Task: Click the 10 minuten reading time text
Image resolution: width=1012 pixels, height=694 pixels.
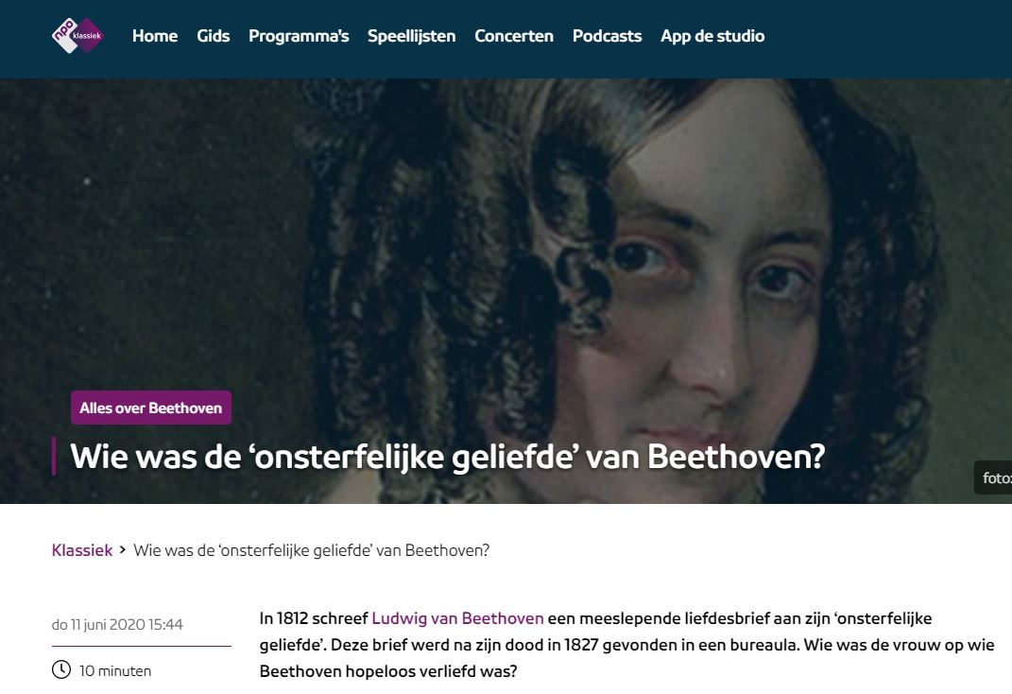Action: tap(115, 670)
